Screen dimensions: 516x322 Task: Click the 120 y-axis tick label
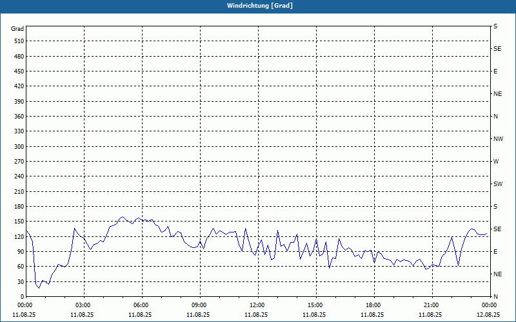point(19,236)
